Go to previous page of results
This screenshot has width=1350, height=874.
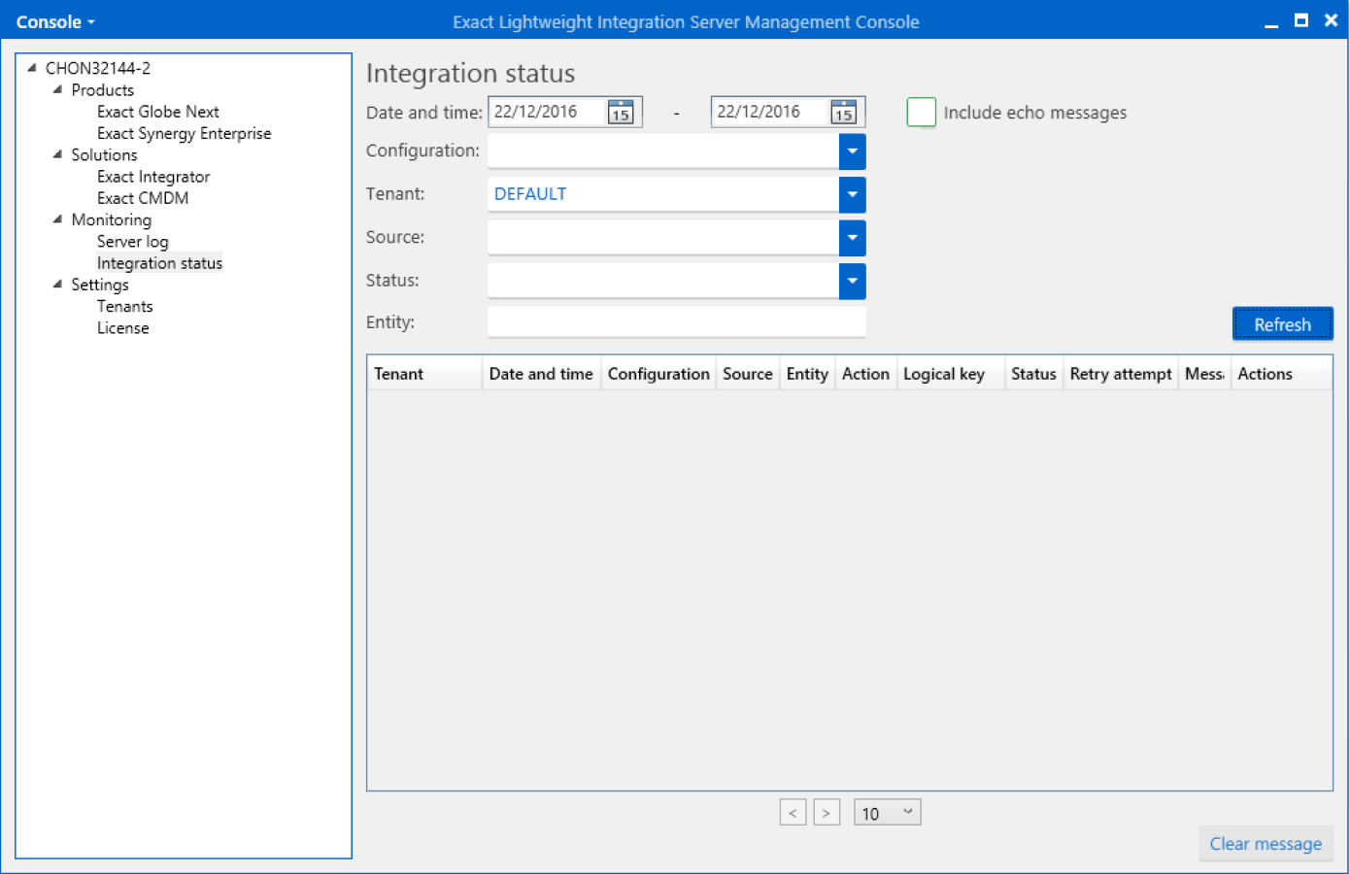tap(793, 813)
